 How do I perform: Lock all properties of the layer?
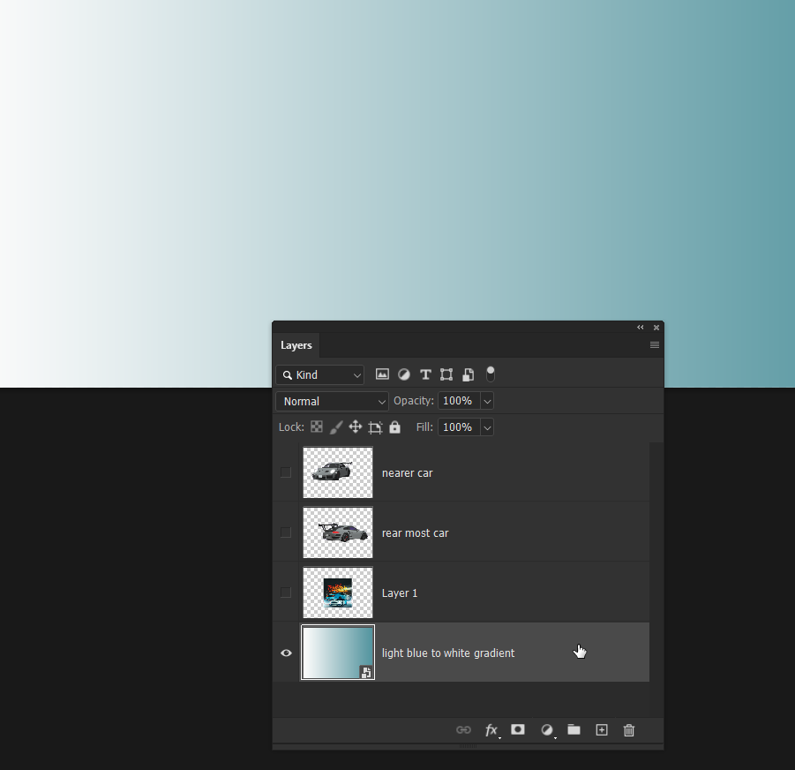click(x=394, y=427)
